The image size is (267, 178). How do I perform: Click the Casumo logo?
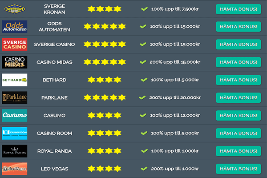point(14,116)
